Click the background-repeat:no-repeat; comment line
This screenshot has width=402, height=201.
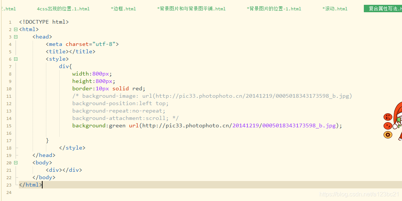pyautogui.click(x=119, y=111)
